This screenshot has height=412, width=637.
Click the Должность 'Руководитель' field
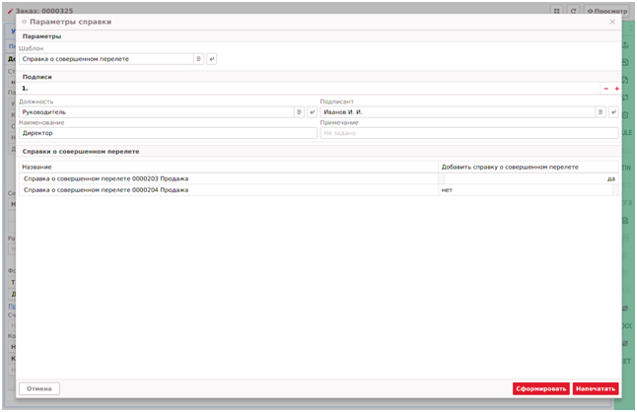coord(156,112)
